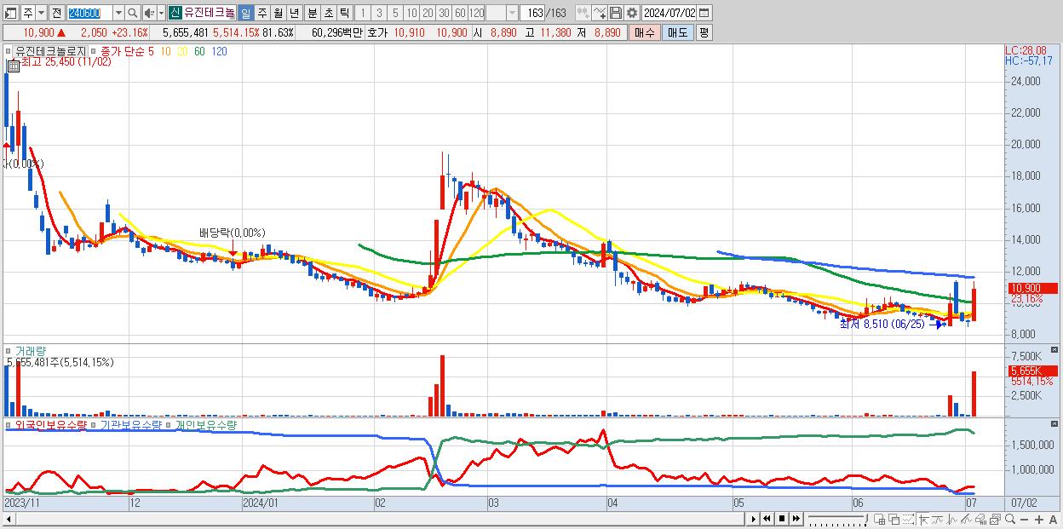Click the indicator edit icon left of save
1063x529 pixels.
600,13
